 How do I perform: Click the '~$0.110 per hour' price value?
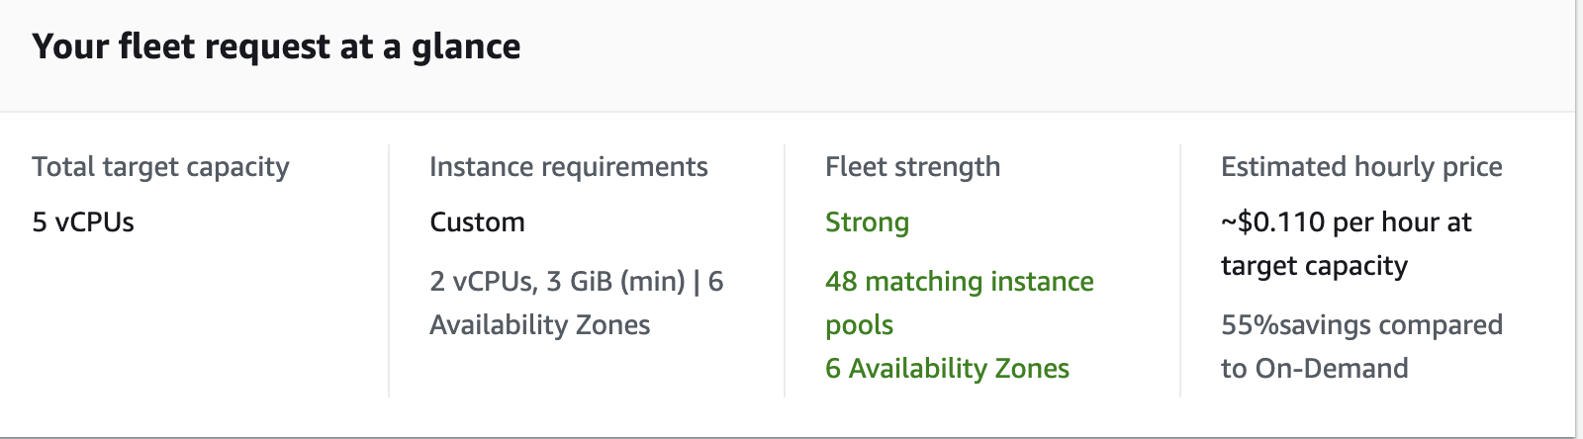pos(1346,222)
